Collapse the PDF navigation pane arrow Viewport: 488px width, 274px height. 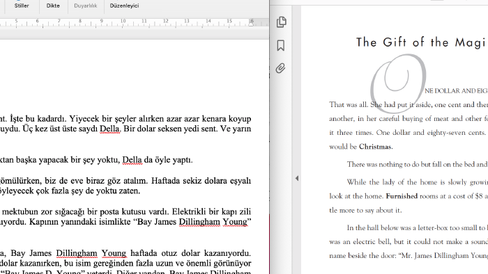(297, 178)
